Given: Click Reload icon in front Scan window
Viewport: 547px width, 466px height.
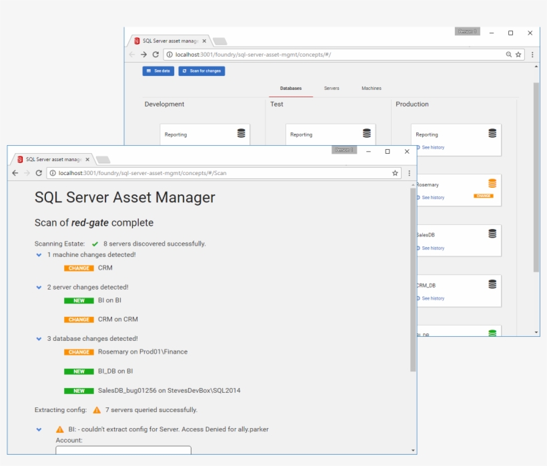Looking at the screenshot, I should coord(39,173).
